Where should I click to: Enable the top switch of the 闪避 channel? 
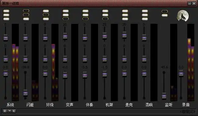pyautogui.click(x=26, y=11)
